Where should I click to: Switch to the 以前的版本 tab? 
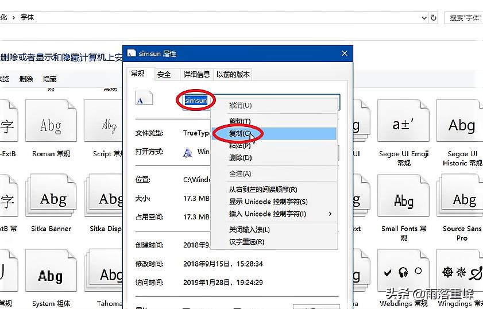coord(233,75)
